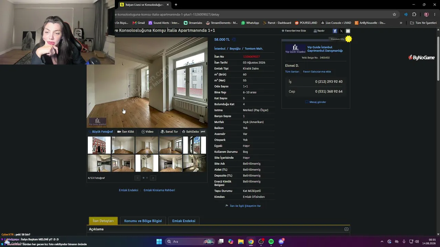Screen dimensions: 440x247
Task: Select the bathroom thumbnail
Action: point(195,163)
